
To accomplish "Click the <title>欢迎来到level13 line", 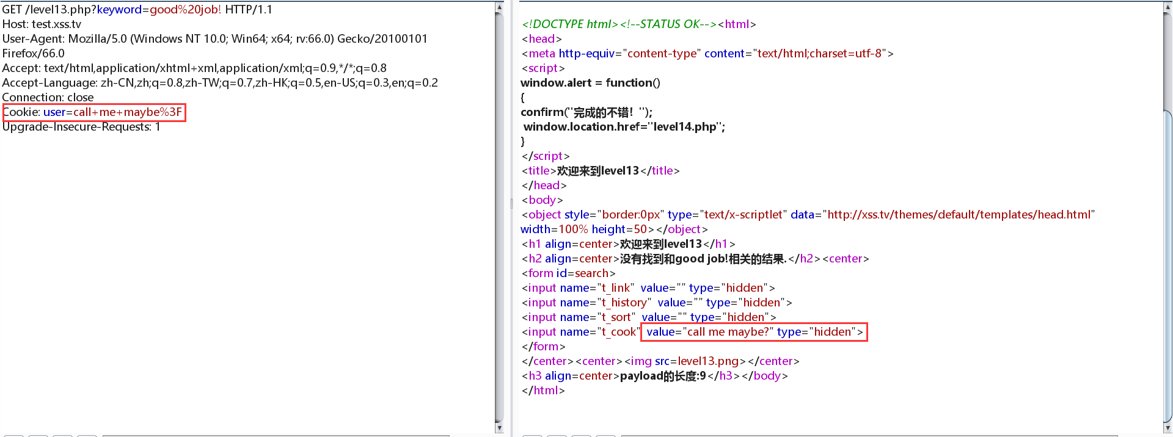I will tap(601, 171).
